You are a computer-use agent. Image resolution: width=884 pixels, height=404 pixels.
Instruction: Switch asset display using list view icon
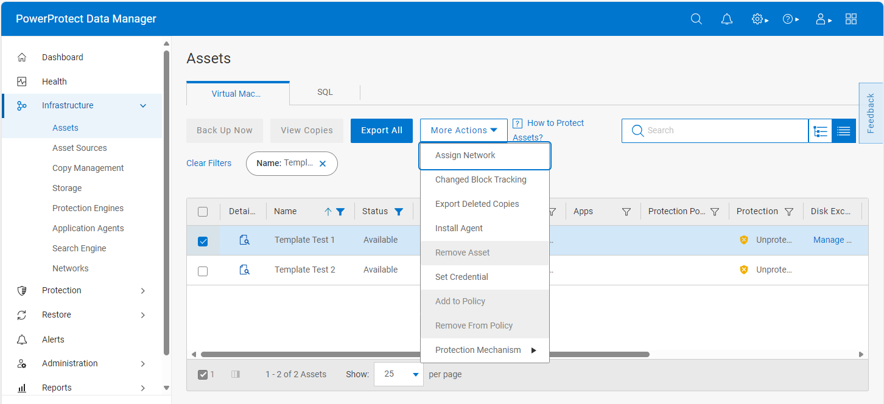pyautogui.click(x=844, y=130)
